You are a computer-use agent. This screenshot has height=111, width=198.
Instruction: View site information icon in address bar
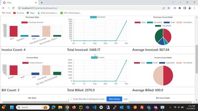coord(19,8)
